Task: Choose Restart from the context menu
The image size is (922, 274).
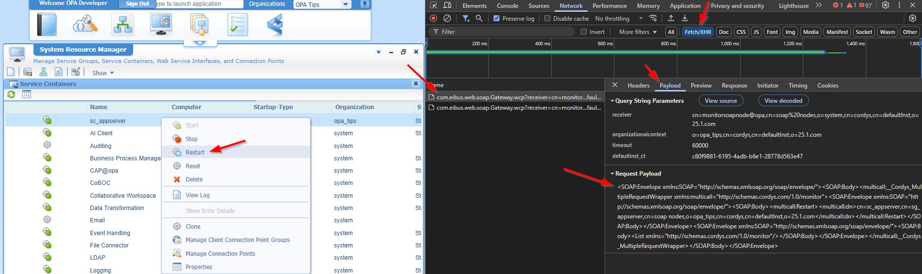Action: (x=195, y=152)
